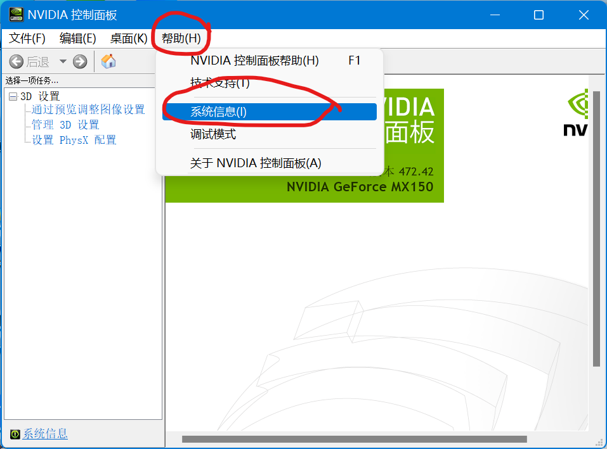607x449 pixels.
Task: Select 技术支持(T) in the Help menu
Action: 270,83
